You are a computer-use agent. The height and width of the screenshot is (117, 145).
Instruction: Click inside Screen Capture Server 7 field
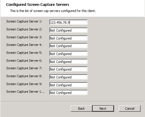coord(68,69)
